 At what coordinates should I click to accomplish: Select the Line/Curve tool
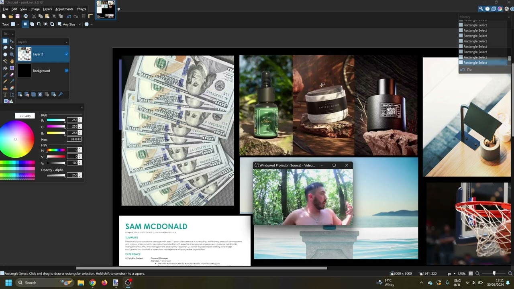coord(12,95)
